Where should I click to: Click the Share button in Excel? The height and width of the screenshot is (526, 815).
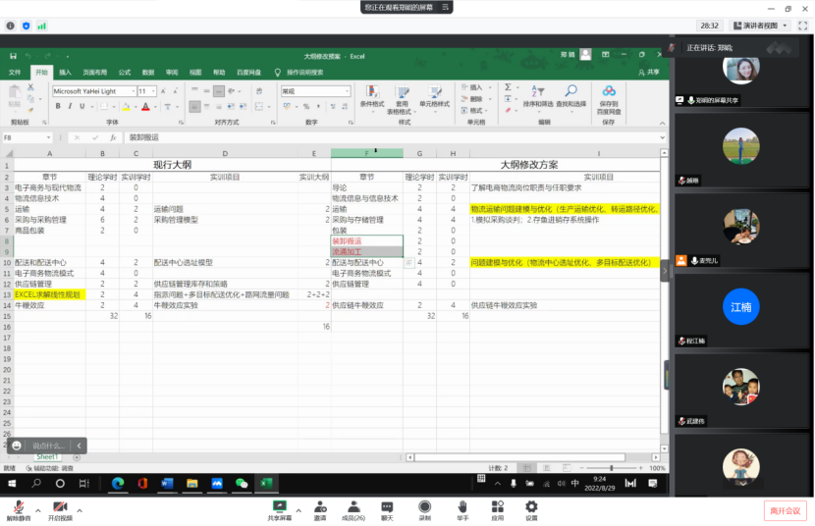coord(649,73)
